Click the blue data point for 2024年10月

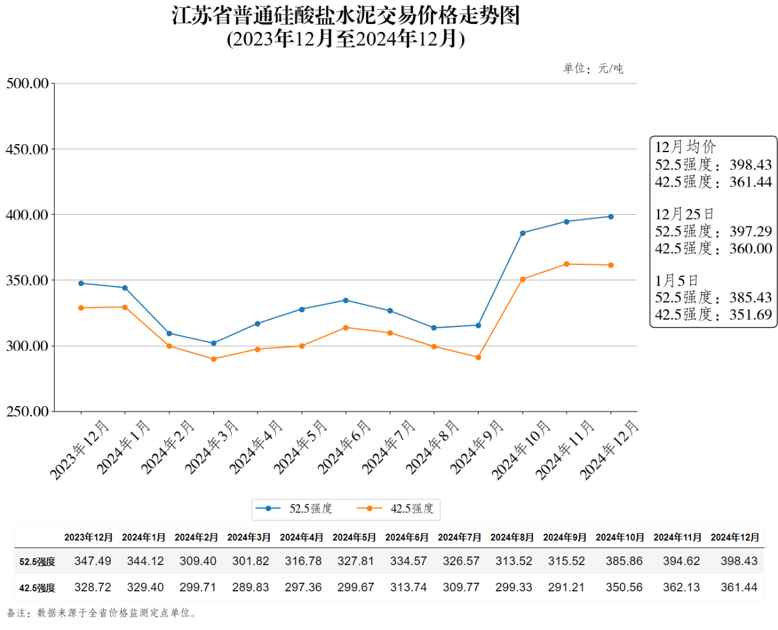click(x=522, y=233)
